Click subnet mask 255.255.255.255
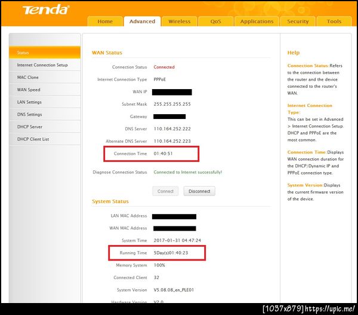This screenshot has width=358, height=315. click(172, 104)
